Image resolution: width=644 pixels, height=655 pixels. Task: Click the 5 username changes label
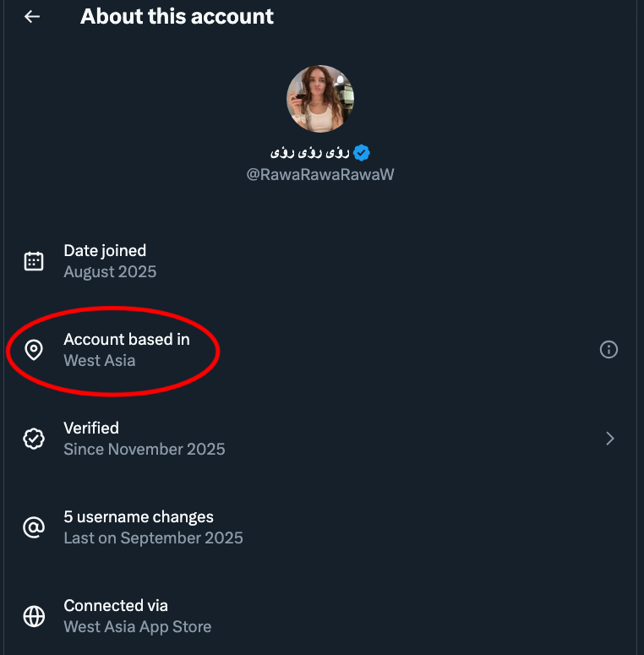(x=139, y=516)
